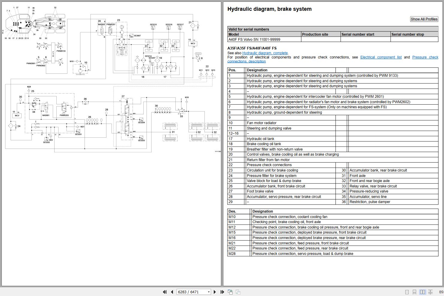
Task: Go to the next page
Action: pos(215,292)
